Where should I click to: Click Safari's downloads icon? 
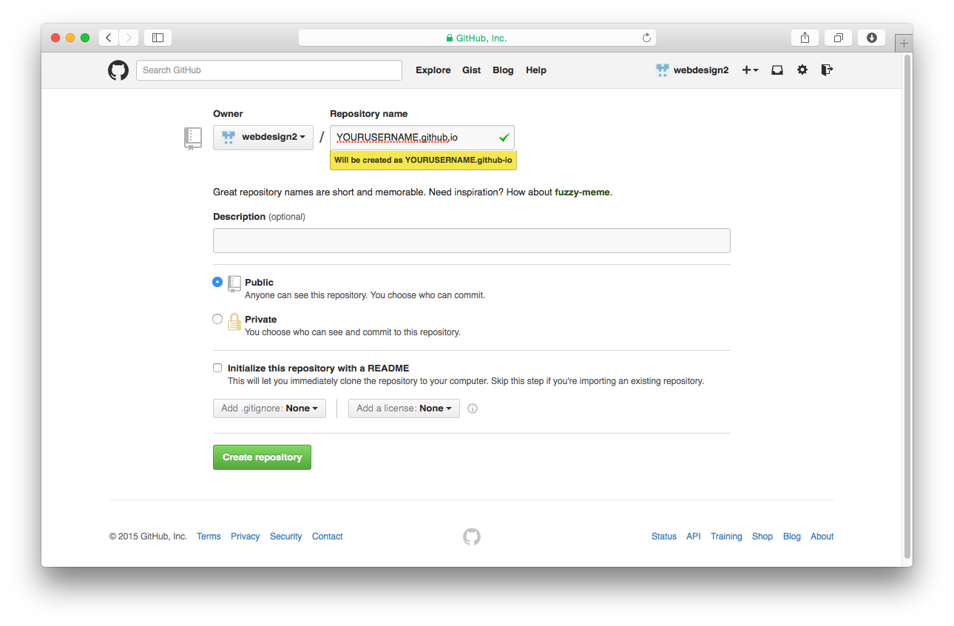(870, 37)
